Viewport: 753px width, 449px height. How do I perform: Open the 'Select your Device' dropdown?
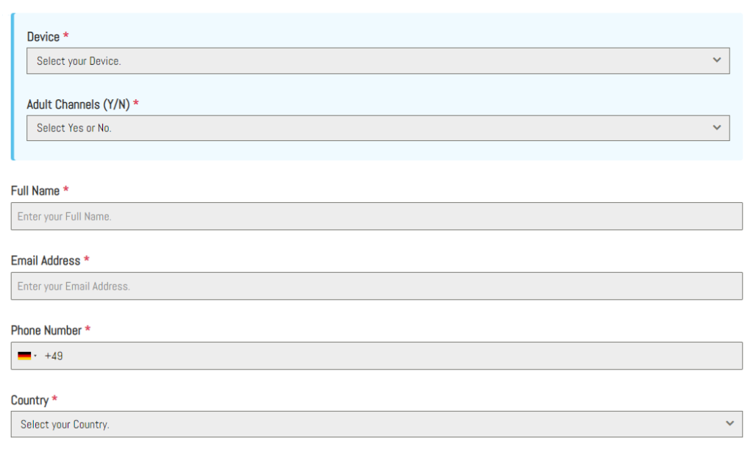tap(368, 61)
